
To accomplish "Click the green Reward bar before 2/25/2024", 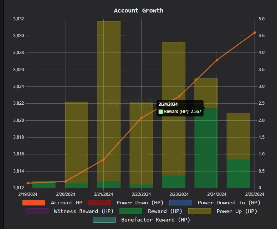I will [238, 173].
